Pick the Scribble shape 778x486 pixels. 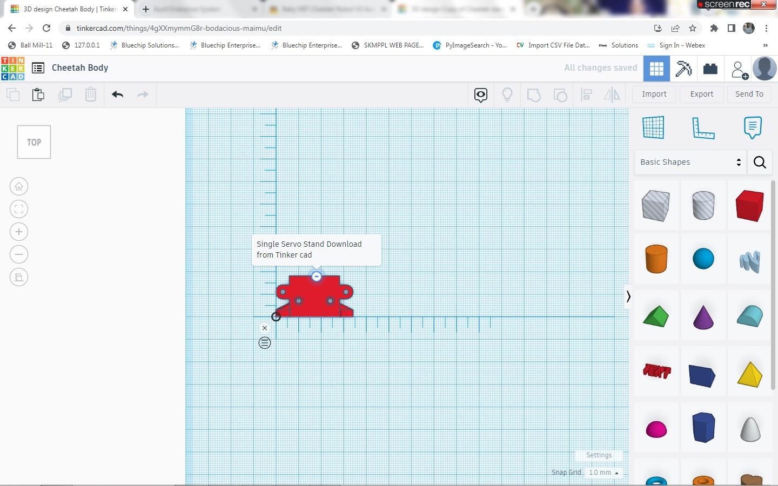click(750, 261)
